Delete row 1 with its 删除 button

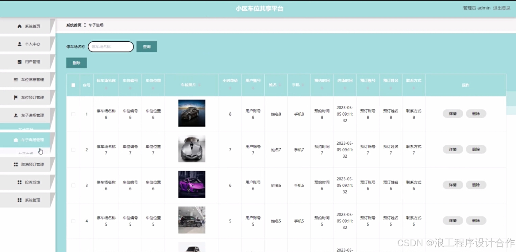coord(476,114)
